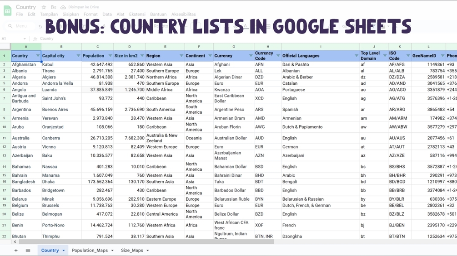
Task: Select the Buenos Aires cell
Action: 61,110
